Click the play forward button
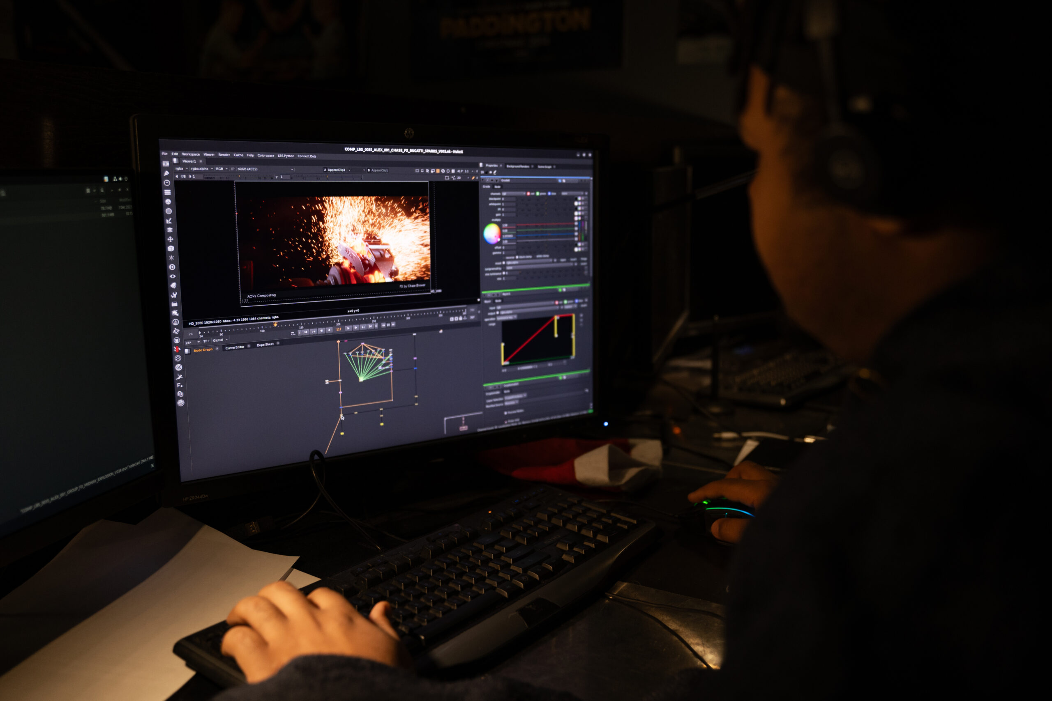 coord(348,329)
